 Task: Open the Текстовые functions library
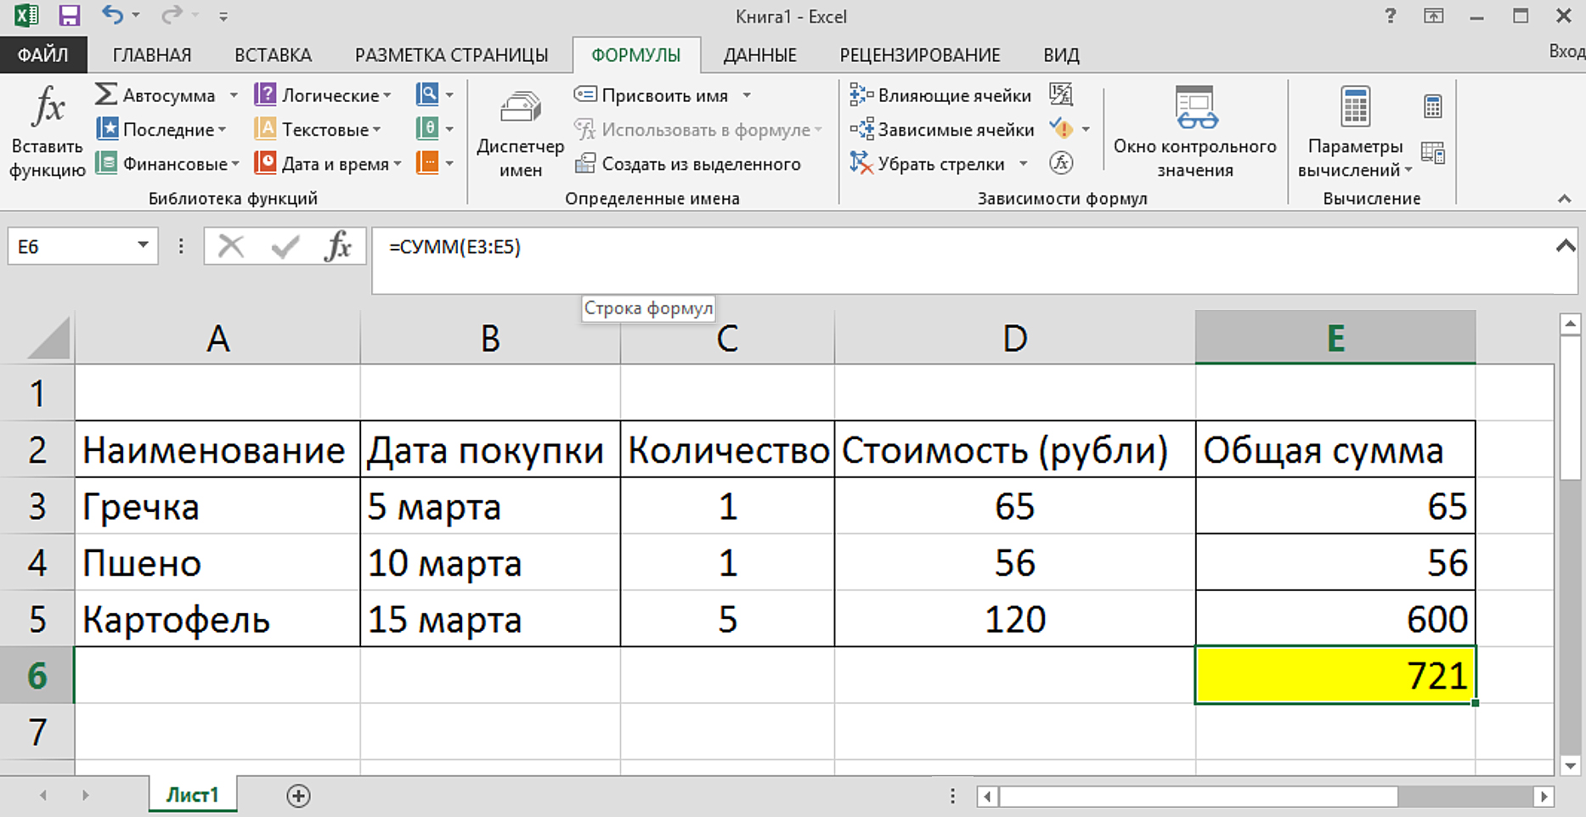tap(317, 129)
